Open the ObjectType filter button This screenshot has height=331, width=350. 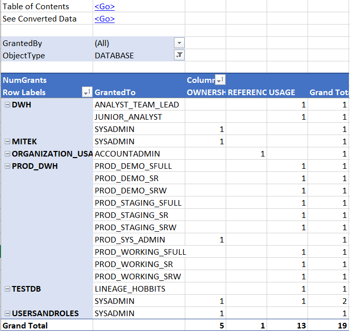[x=179, y=56]
